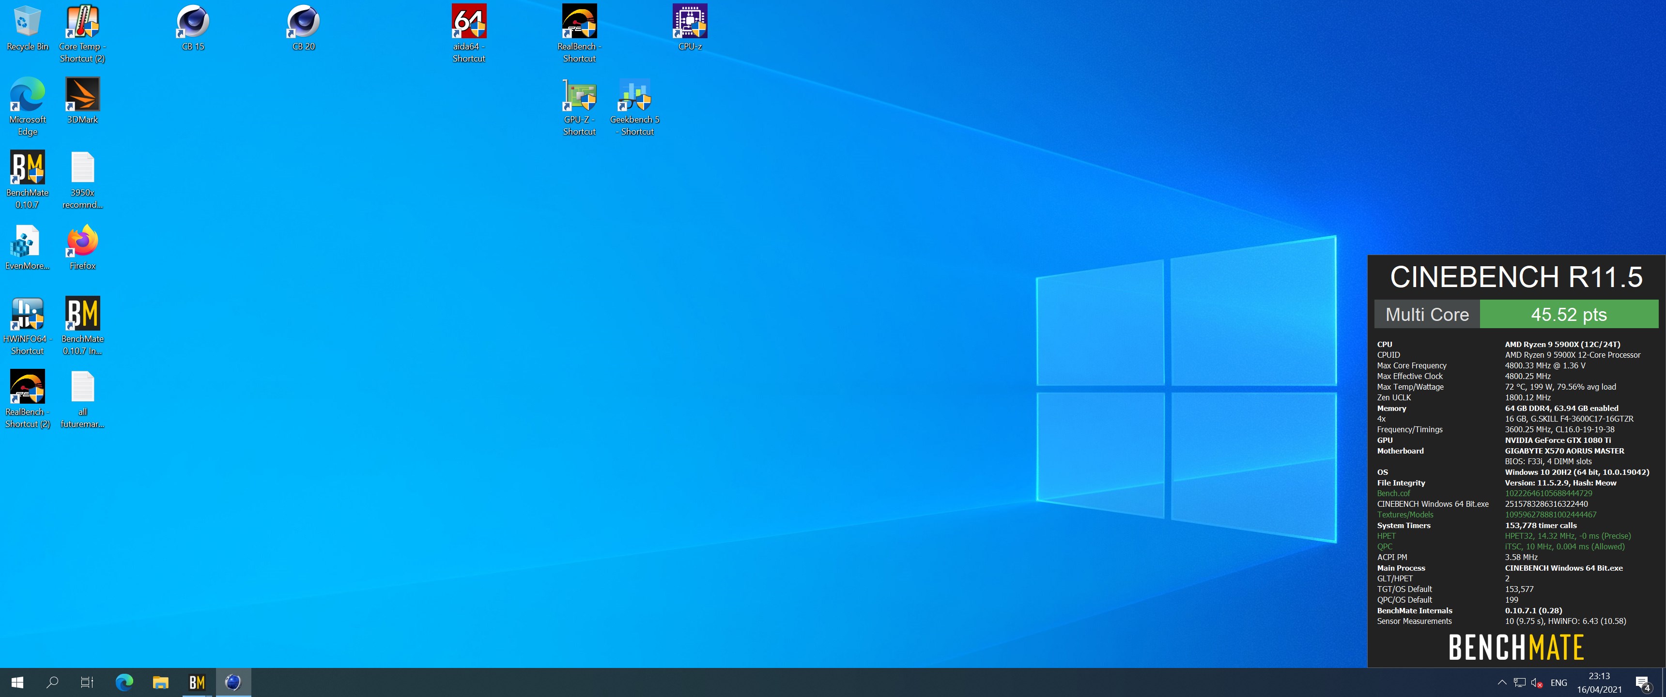Screen dimensions: 1666x697
Task: Open the Recycle Bin desktop icon
Action: [27, 28]
